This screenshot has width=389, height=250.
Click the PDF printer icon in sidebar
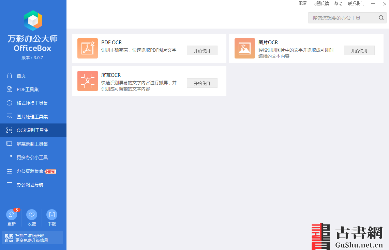tap(10, 89)
